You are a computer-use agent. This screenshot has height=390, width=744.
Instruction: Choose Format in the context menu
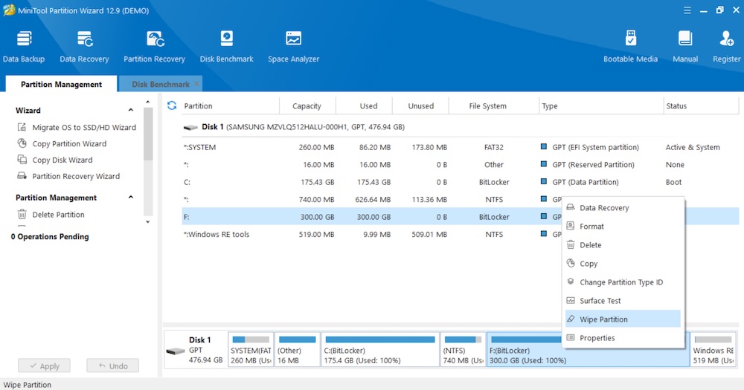click(x=623, y=226)
